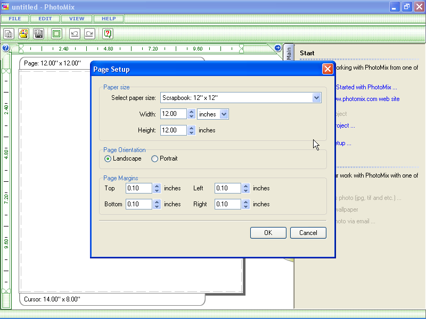
Task: Click the blue help circle beside the ruler
Action: pyautogui.click(x=5, y=48)
